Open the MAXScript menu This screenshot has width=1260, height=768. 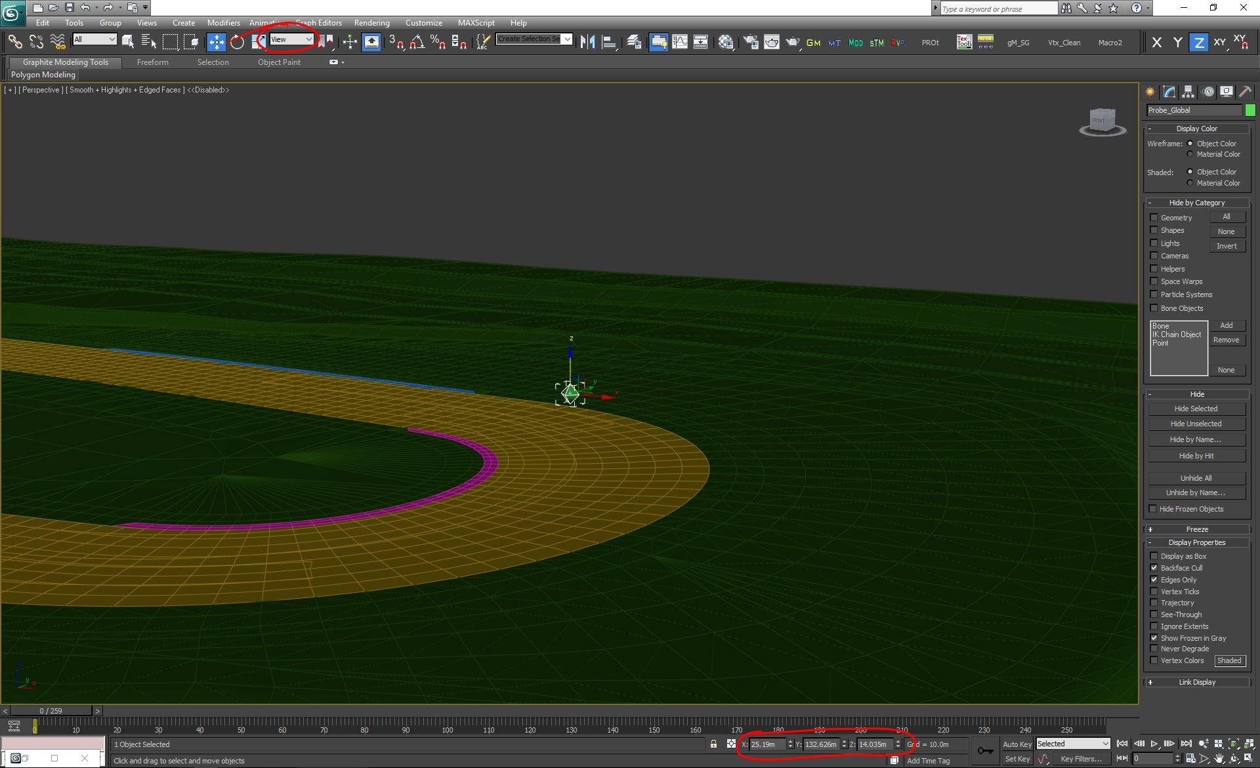coord(476,22)
